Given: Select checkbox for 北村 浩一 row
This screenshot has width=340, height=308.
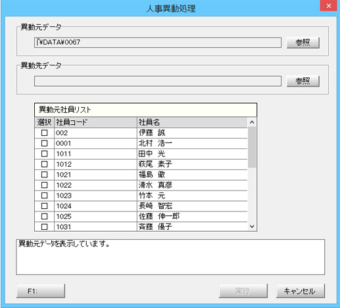Looking at the screenshot, I should coord(44,143).
